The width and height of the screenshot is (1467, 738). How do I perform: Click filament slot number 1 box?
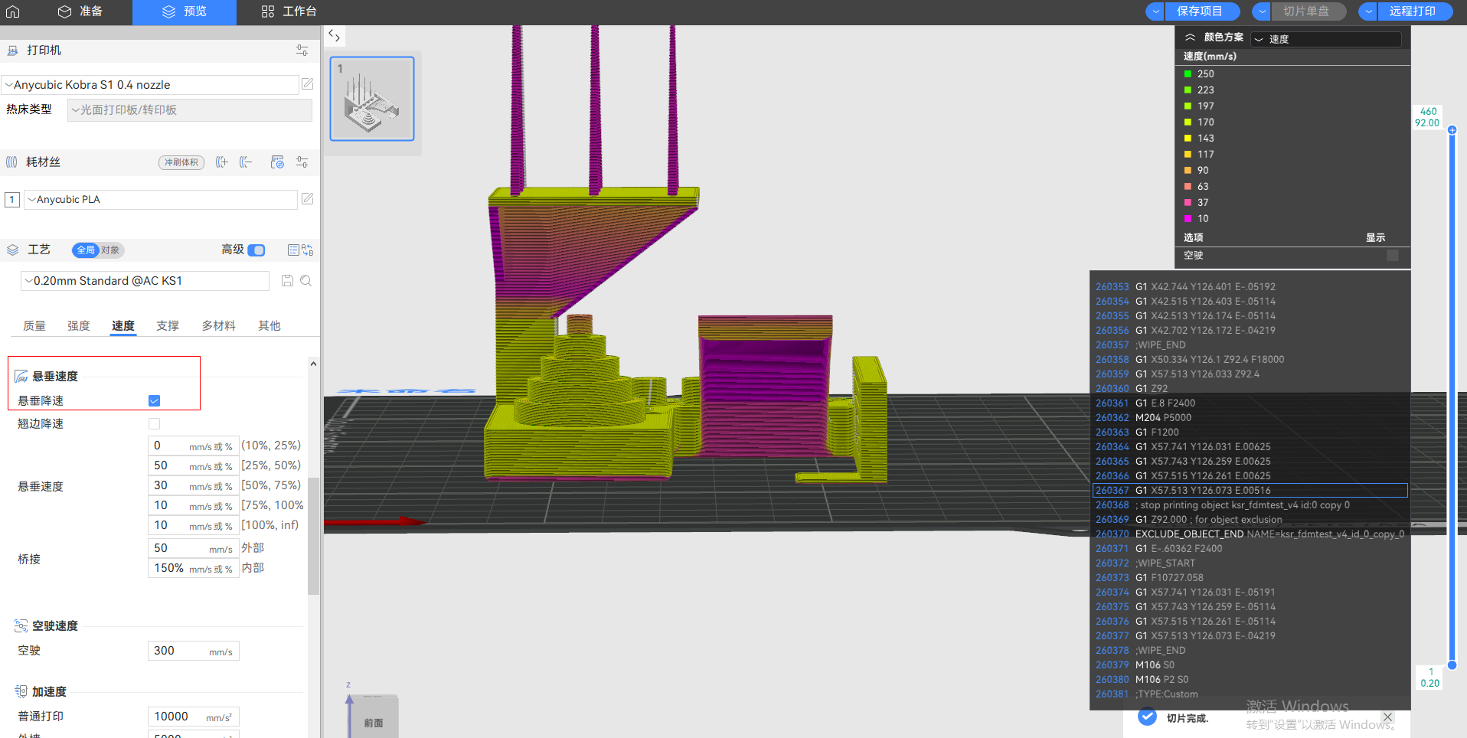tap(12, 200)
